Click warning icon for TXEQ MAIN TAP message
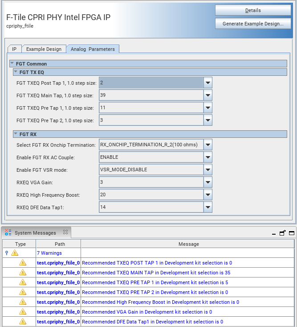Screen dimensions: 297x327 point(23,273)
